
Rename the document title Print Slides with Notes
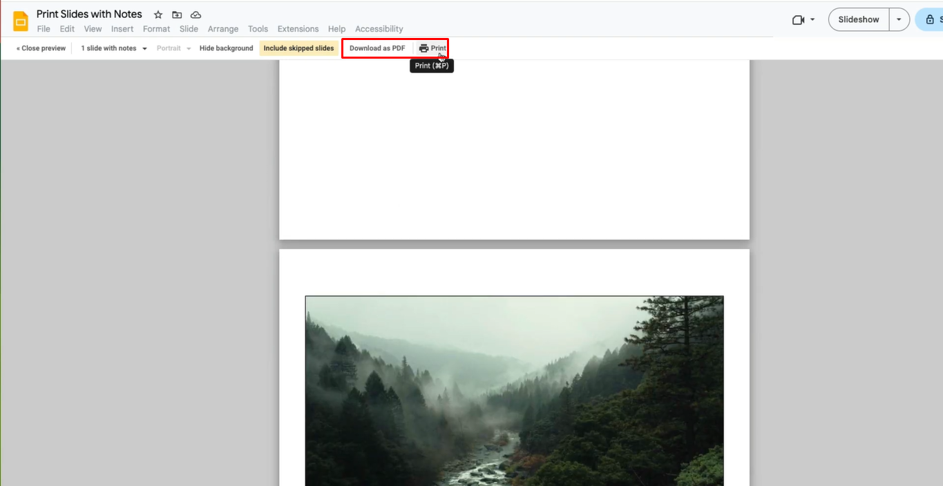pos(89,14)
